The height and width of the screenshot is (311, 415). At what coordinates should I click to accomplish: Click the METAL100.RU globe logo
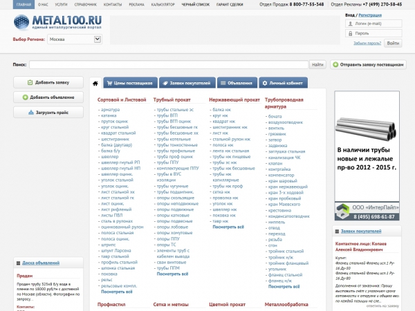(x=21, y=22)
